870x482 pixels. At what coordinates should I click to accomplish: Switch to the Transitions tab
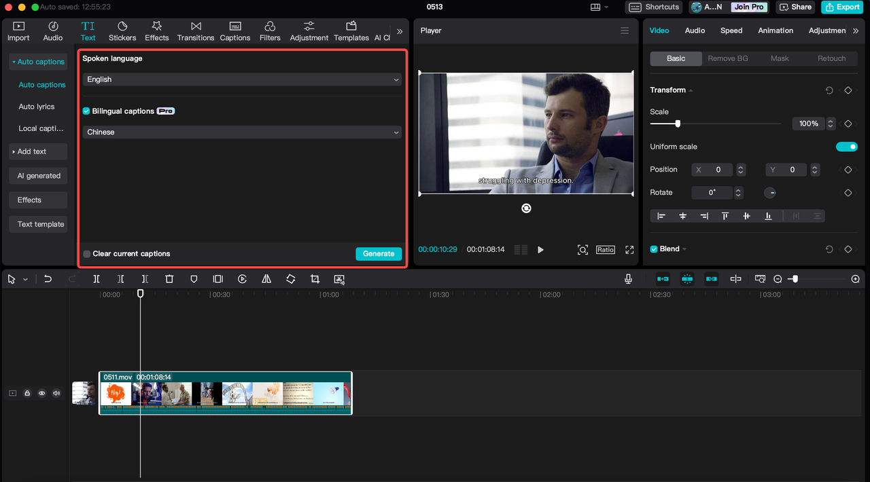tap(196, 31)
